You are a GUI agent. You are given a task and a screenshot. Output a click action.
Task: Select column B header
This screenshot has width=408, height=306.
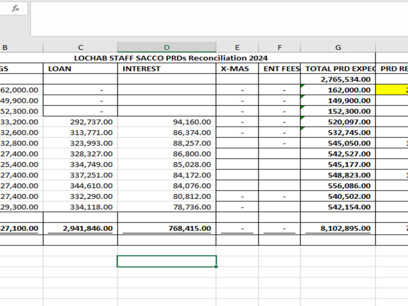21,47
